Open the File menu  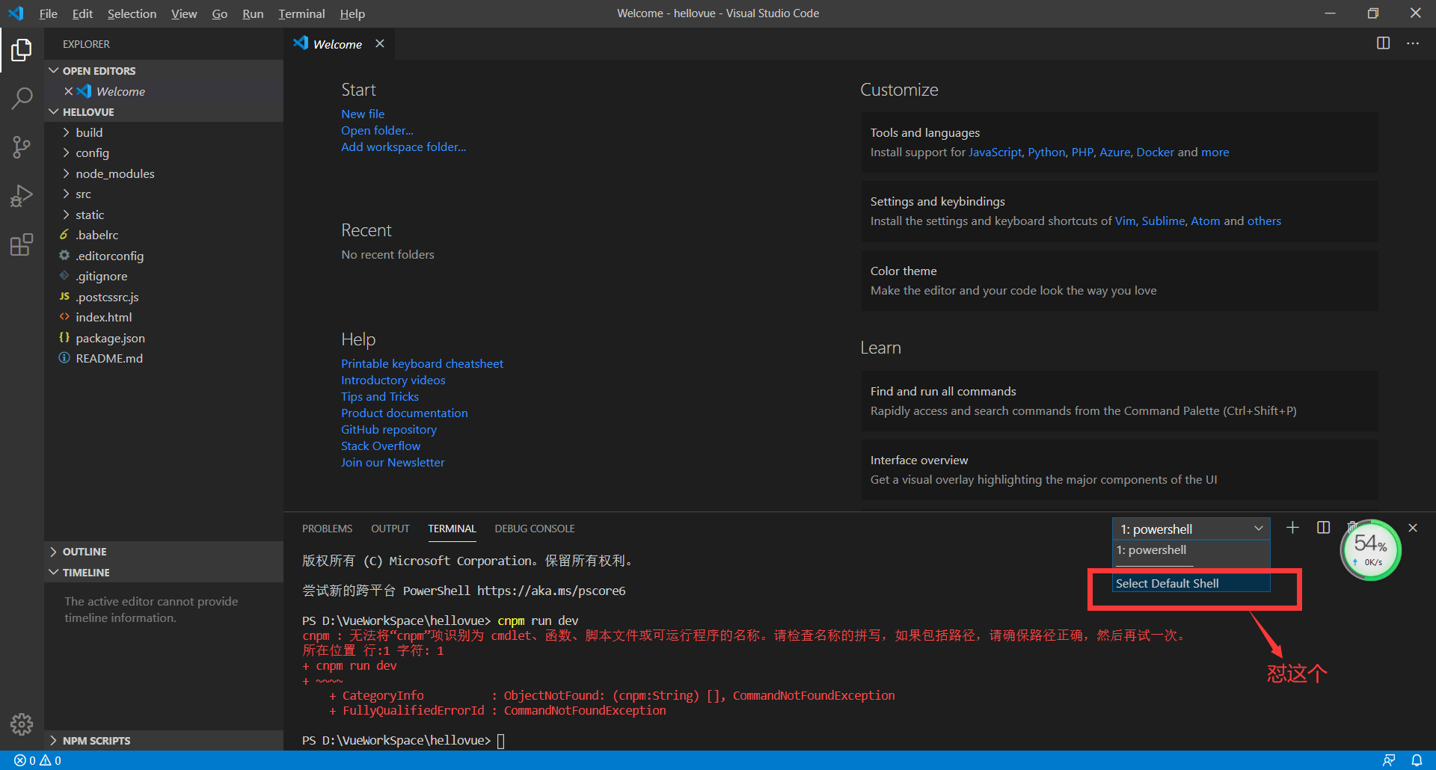coord(48,13)
